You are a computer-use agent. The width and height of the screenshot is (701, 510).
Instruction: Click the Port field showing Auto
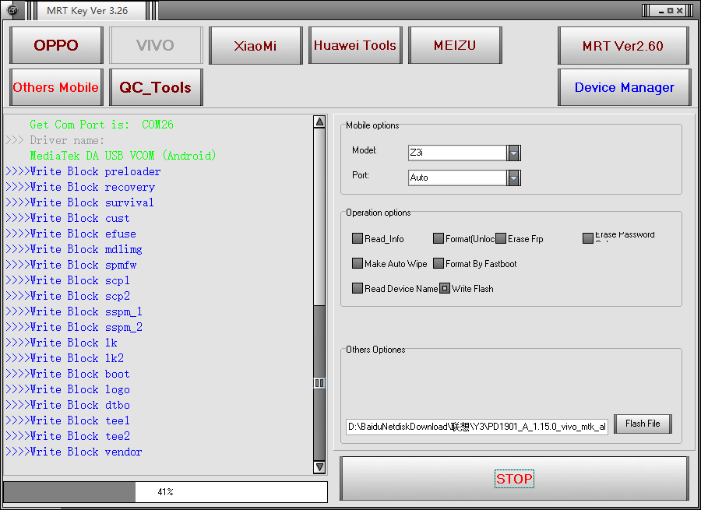point(457,178)
